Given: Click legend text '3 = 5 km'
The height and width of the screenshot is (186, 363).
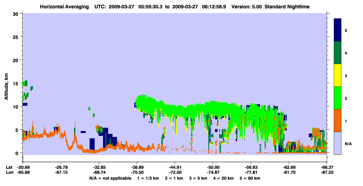Looking at the screenshot, I should 198,178.
